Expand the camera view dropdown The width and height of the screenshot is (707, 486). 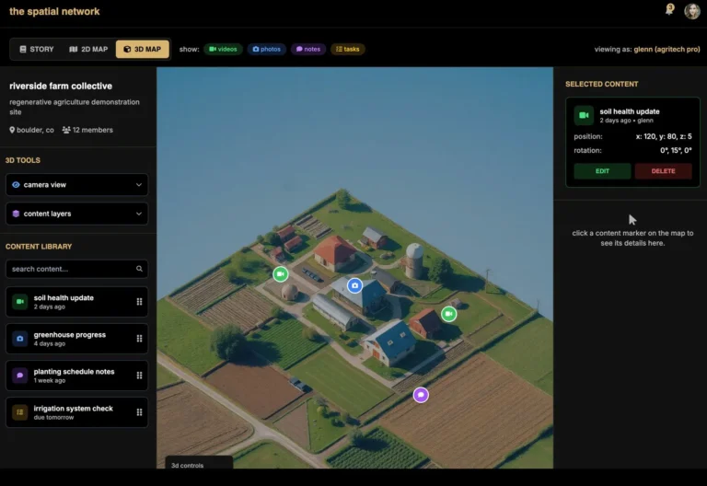76,185
